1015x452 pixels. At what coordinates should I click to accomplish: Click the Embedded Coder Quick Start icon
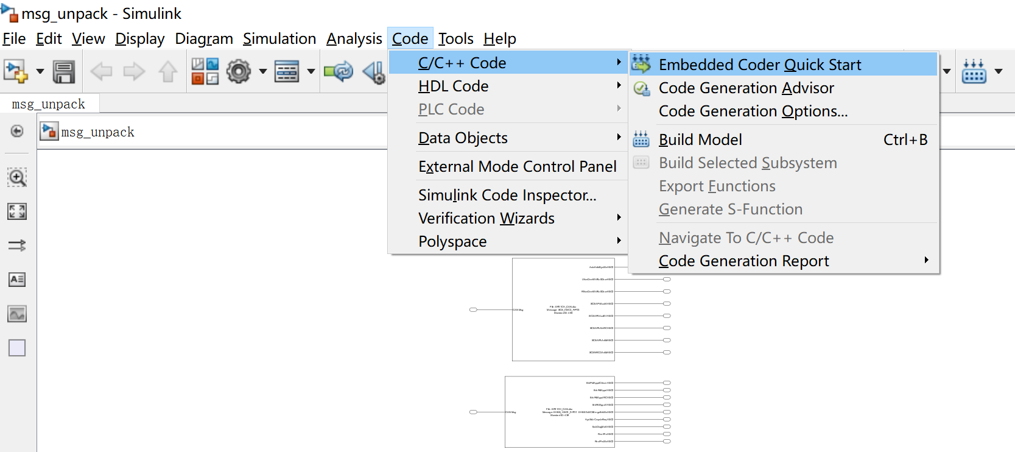641,63
